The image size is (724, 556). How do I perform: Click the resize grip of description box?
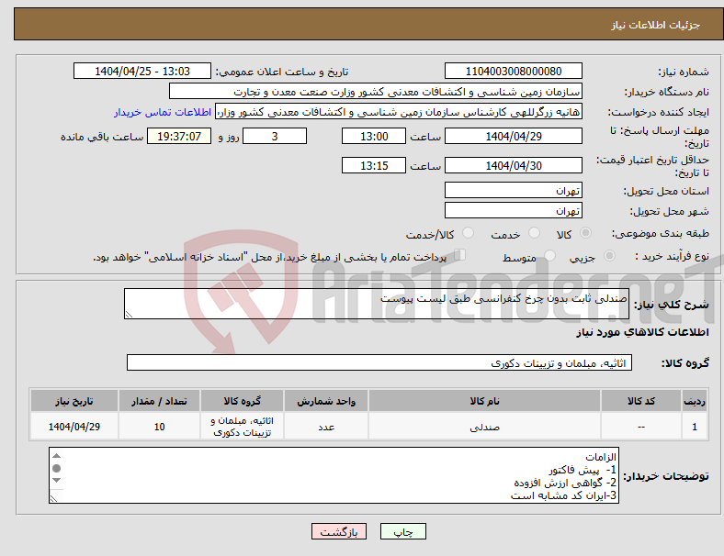click(x=129, y=315)
